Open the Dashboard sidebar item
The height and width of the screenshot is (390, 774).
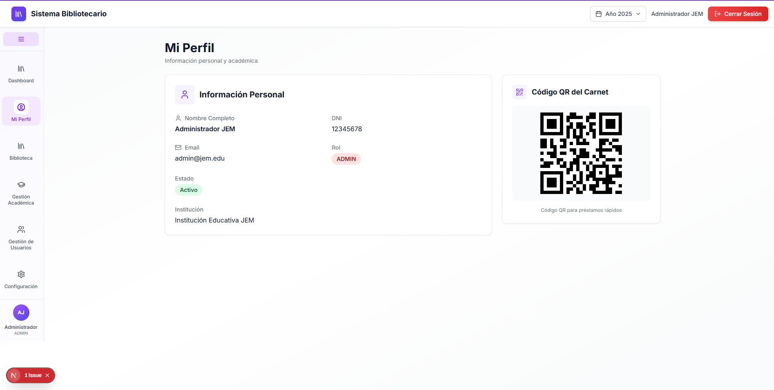(x=21, y=74)
